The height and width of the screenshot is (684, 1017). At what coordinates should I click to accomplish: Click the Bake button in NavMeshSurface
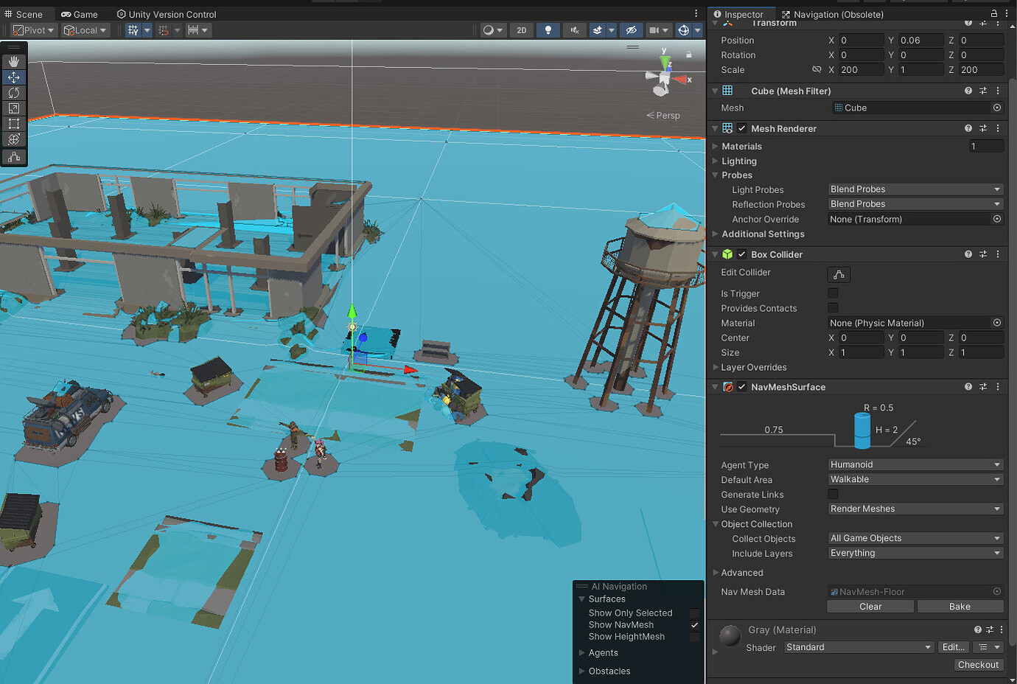(960, 606)
